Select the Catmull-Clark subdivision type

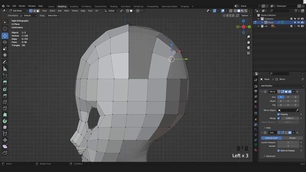click(x=272, y=138)
